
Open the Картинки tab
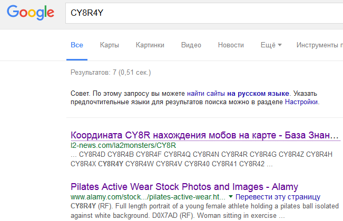tap(150, 45)
